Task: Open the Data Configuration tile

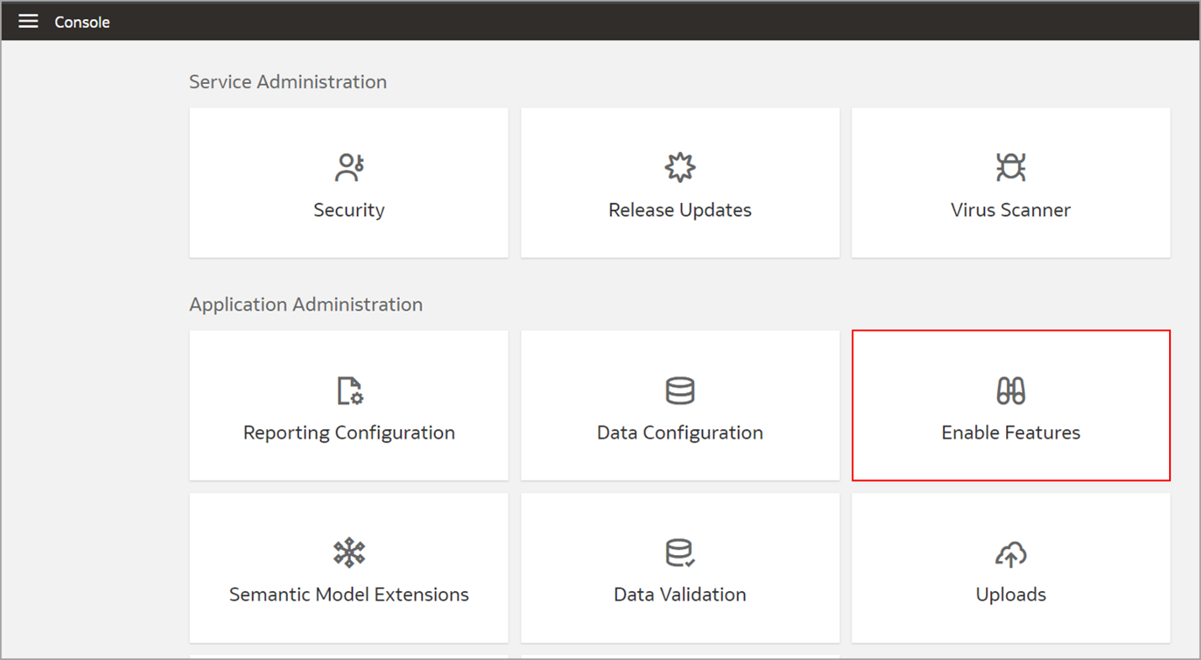Action: pos(679,406)
